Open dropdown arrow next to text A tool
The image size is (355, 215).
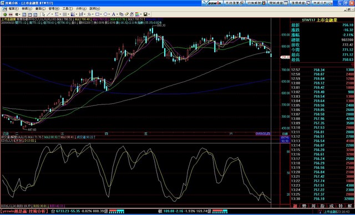pyautogui.click(x=117, y=14)
